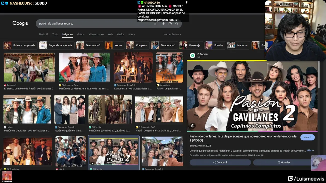Click the Mirar button
Image resolution: width=326 pixels, height=183 pixels.
click(307, 137)
